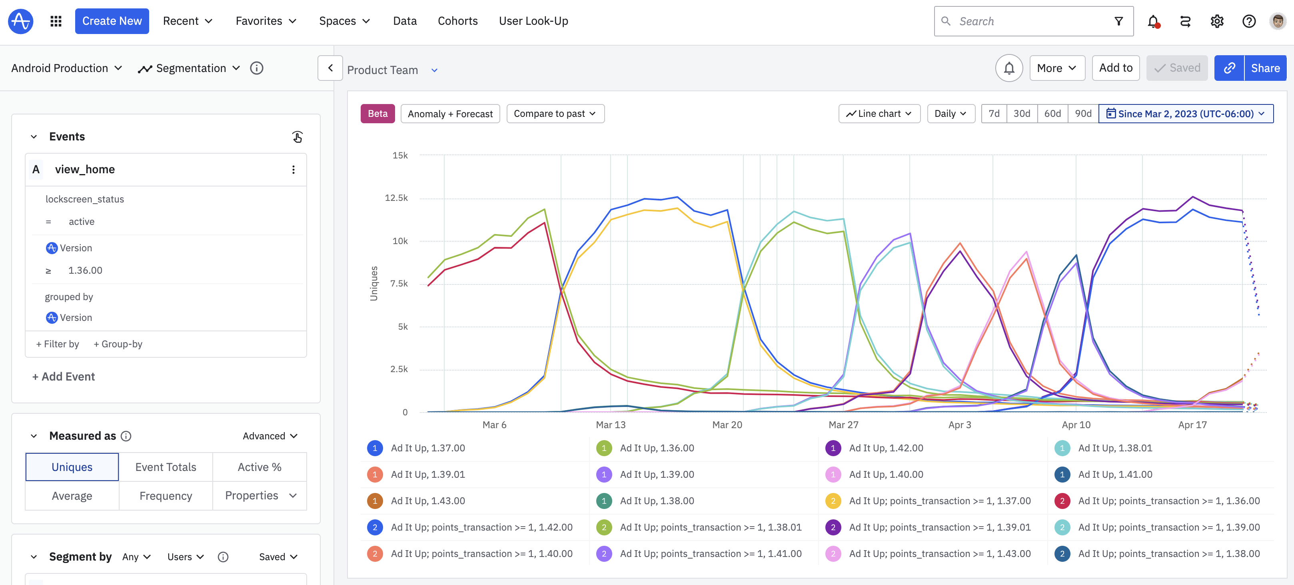Open the settings gear icon

tap(1217, 21)
